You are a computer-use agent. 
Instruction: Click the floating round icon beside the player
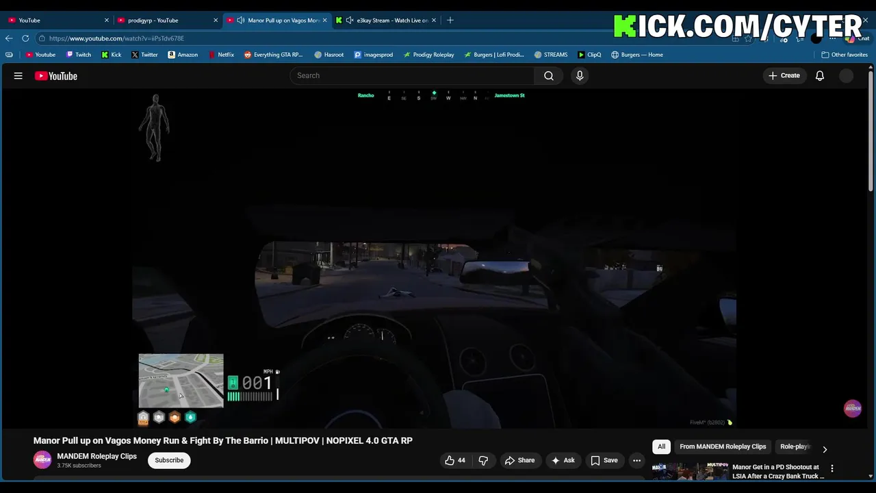[853, 408]
